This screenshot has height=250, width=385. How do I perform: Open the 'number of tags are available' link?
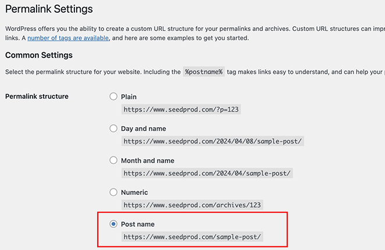68,38
